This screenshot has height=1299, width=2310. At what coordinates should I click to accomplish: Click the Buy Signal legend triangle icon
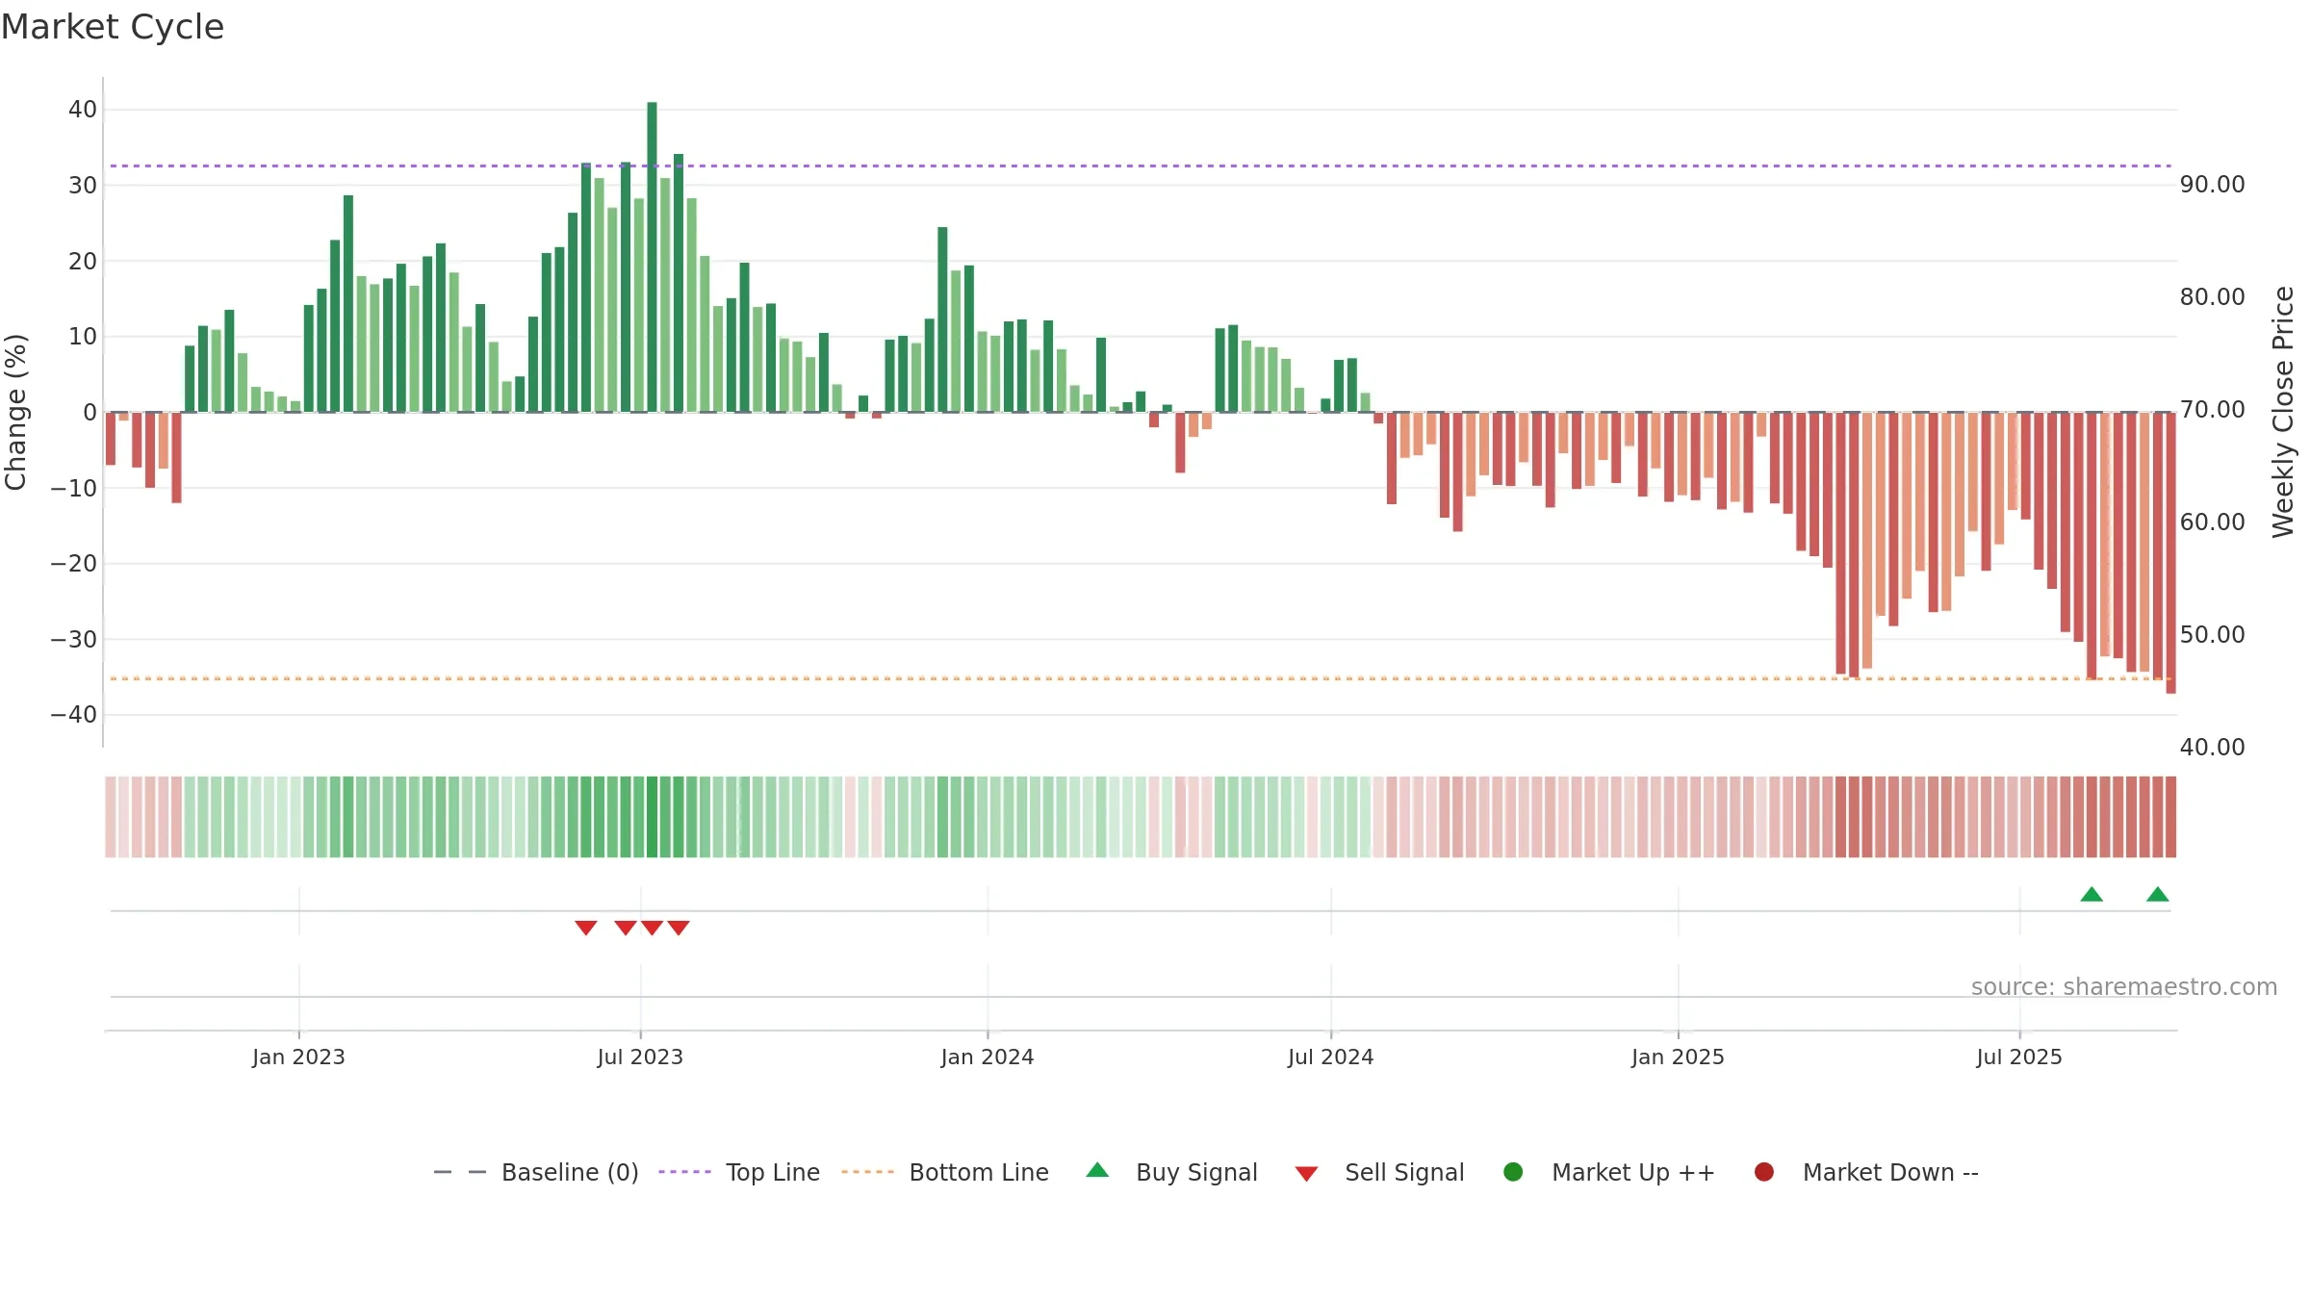1097,1170
